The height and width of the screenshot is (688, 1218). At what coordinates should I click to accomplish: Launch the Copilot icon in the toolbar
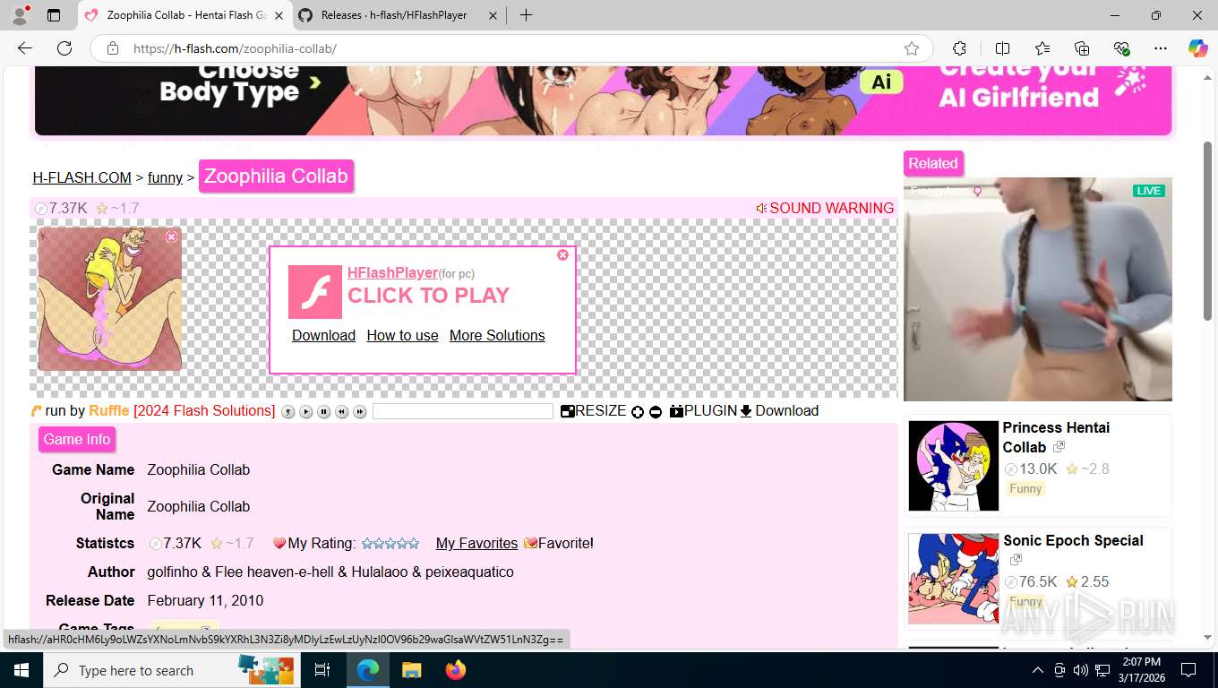[x=1197, y=48]
